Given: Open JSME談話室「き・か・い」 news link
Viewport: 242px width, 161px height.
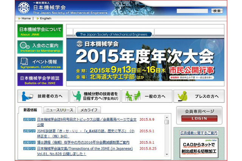Looking at the screenshot, I should [x=86, y=133].
